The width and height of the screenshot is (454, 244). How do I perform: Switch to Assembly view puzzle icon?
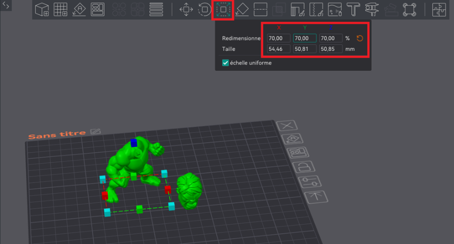439,10
